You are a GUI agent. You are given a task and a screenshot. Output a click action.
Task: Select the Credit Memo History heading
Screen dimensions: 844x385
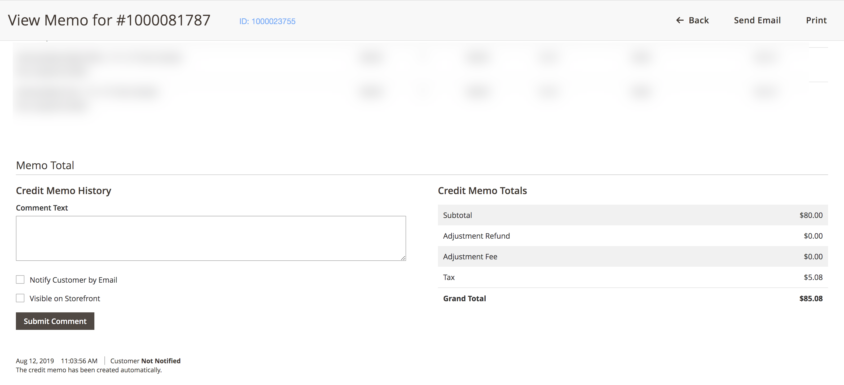[64, 190]
